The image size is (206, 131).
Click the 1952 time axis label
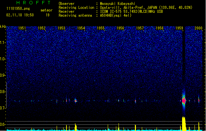[x=42, y=28]
